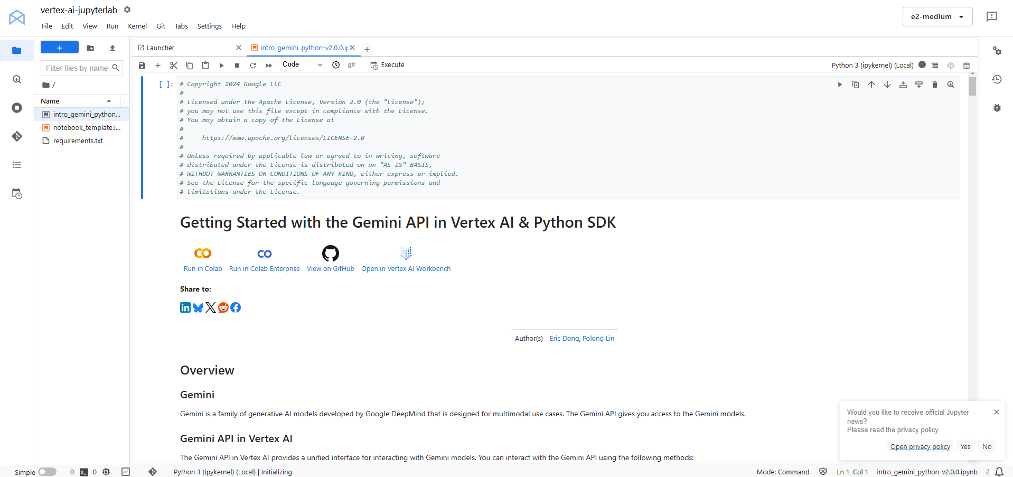The height and width of the screenshot is (477, 1013).
Task: Open the Git sidebar panel
Action: tap(17, 136)
